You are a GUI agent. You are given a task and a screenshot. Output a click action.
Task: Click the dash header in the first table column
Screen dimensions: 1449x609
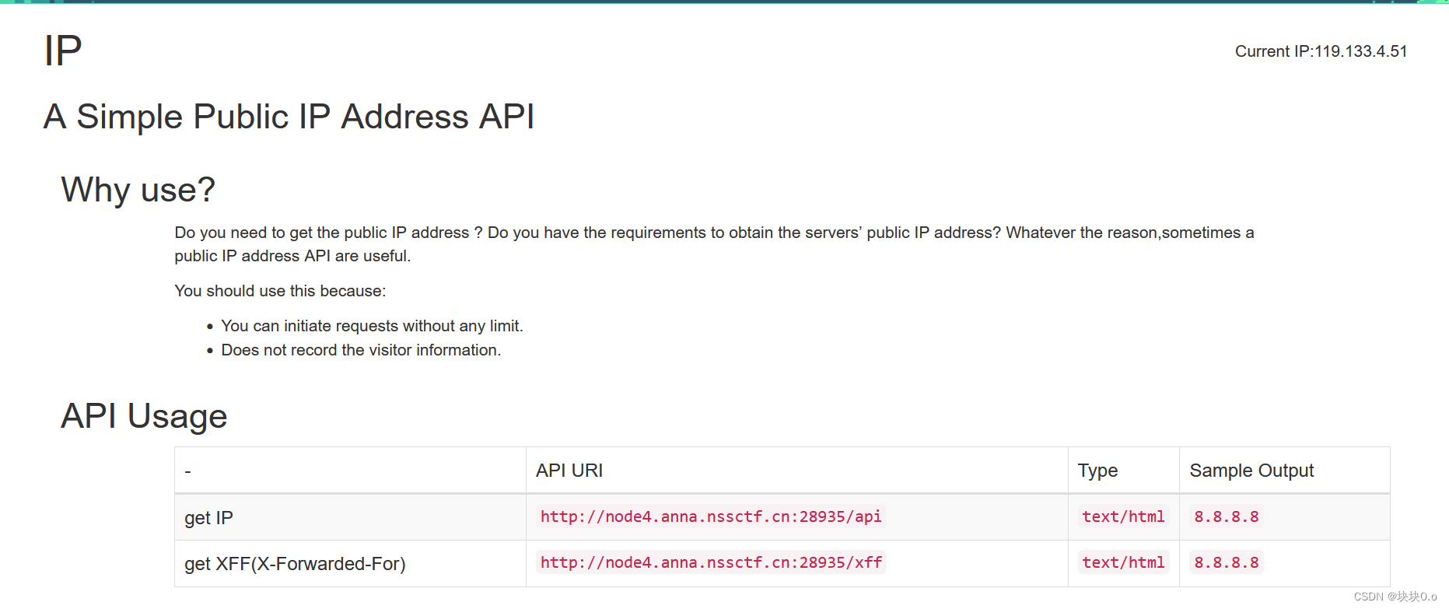[x=187, y=471]
